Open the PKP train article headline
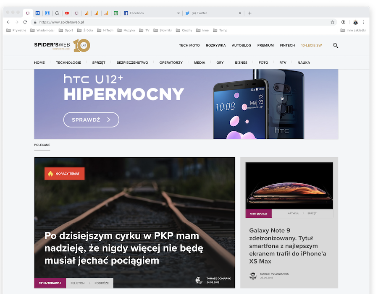This screenshot has width=378, height=294. pyautogui.click(x=124, y=248)
